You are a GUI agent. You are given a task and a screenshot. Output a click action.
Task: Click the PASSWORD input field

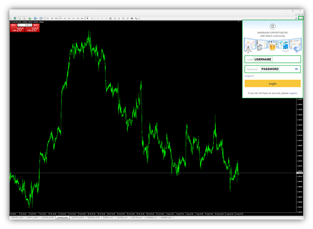(x=270, y=69)
